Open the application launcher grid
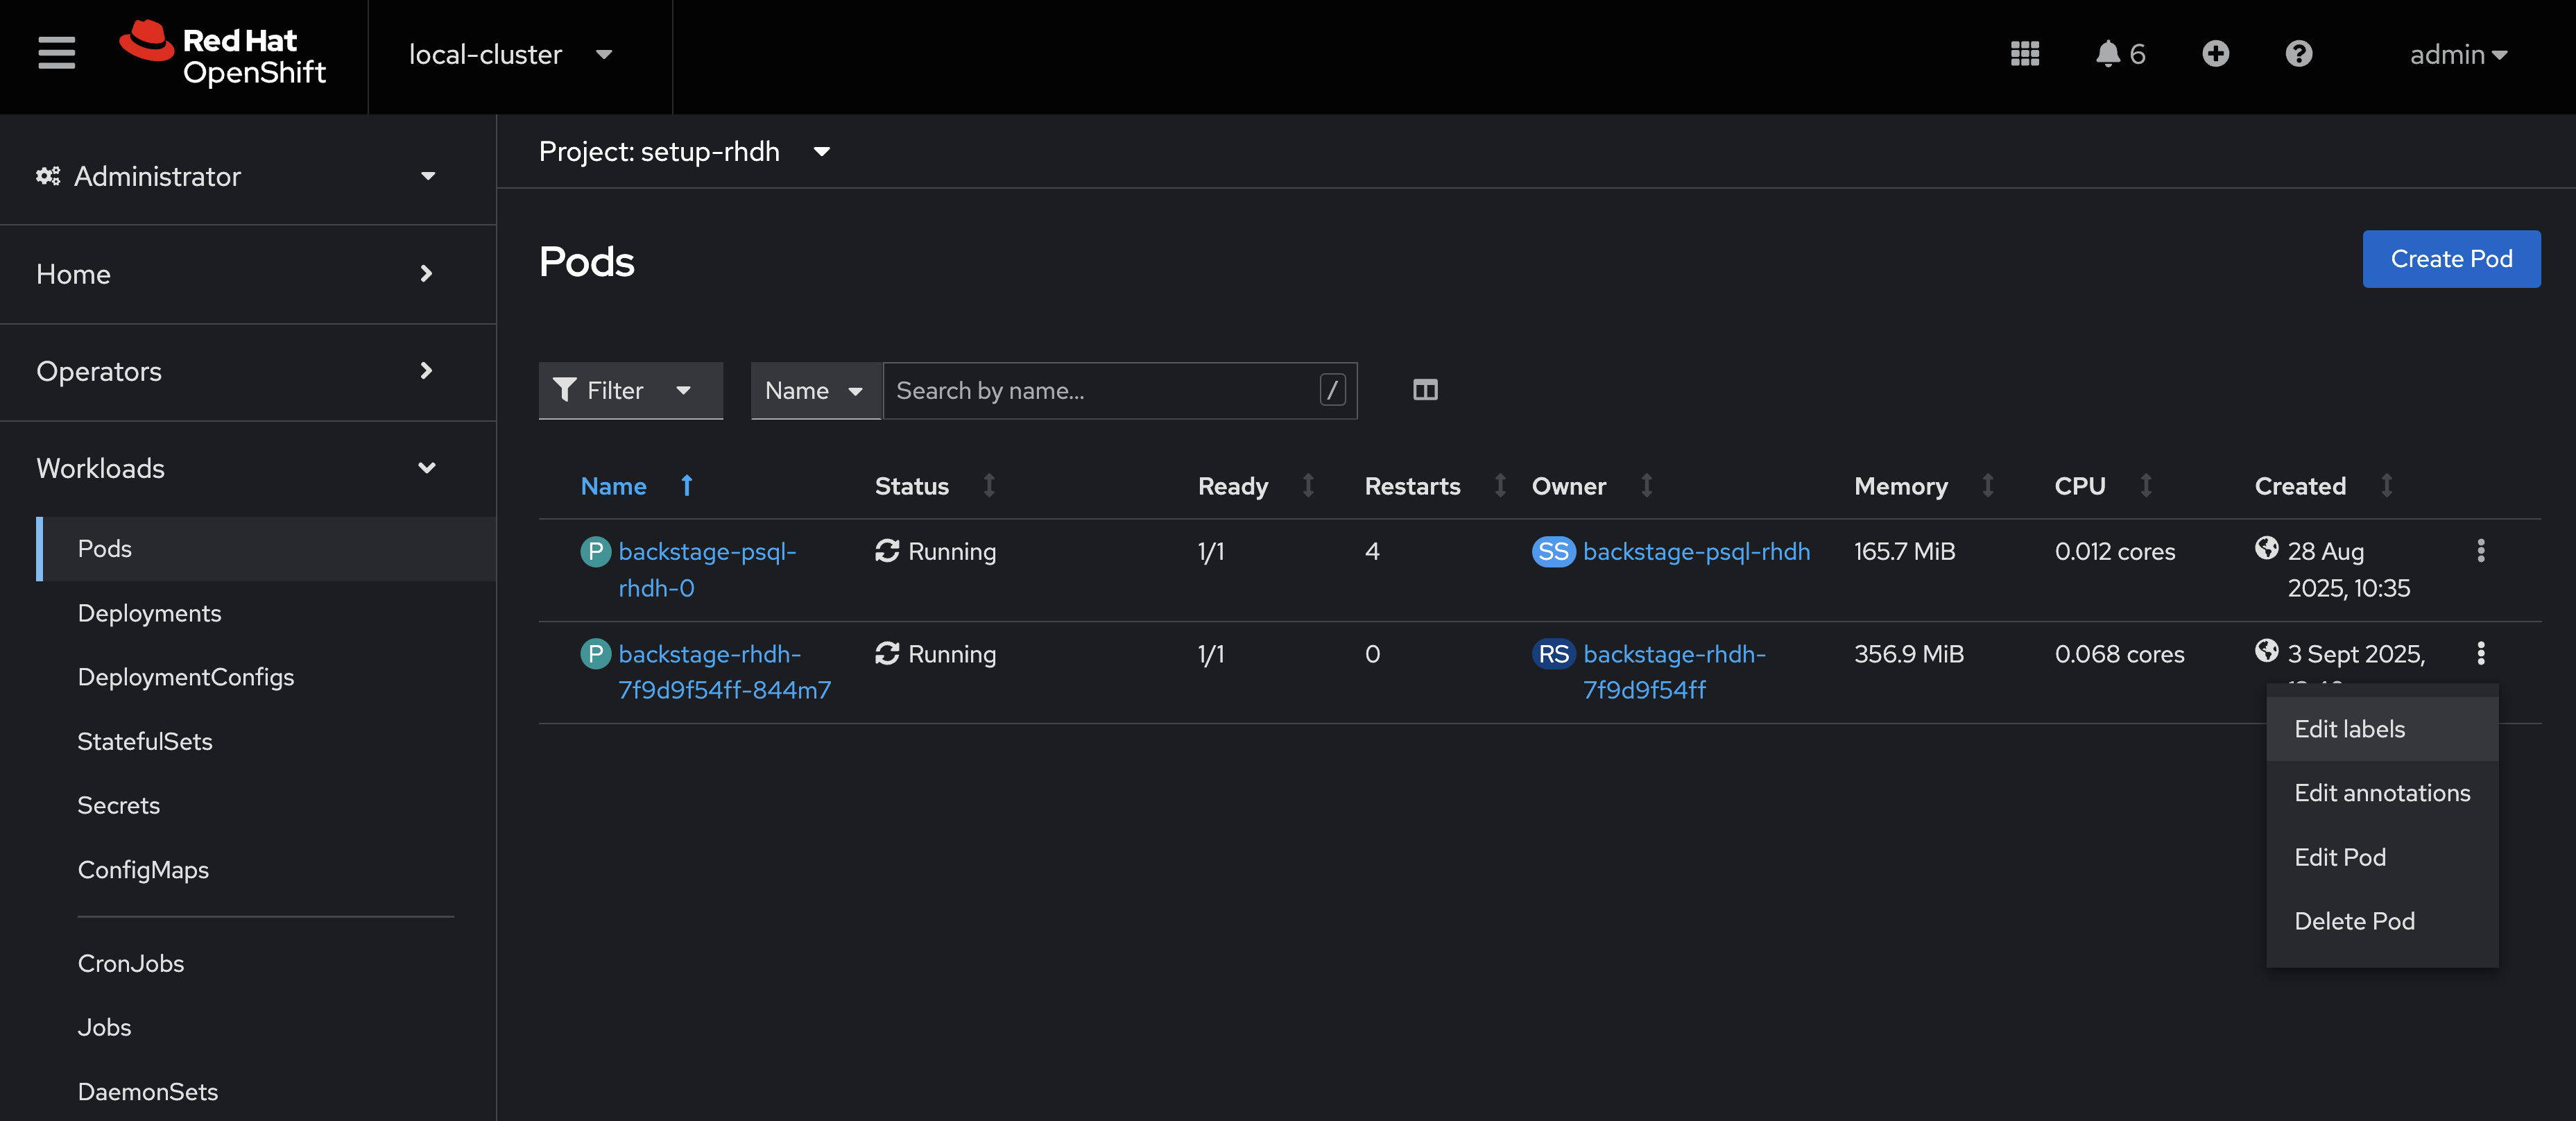2576x1121 pixels. 2024,54
